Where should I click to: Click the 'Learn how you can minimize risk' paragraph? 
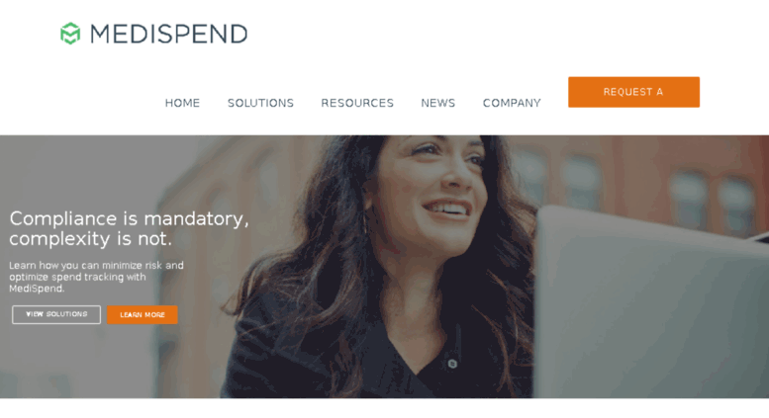click(x=96, y=277)
